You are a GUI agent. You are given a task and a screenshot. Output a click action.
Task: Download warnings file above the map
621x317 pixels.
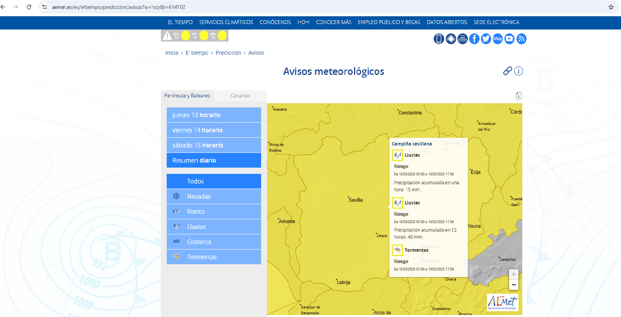518,95
